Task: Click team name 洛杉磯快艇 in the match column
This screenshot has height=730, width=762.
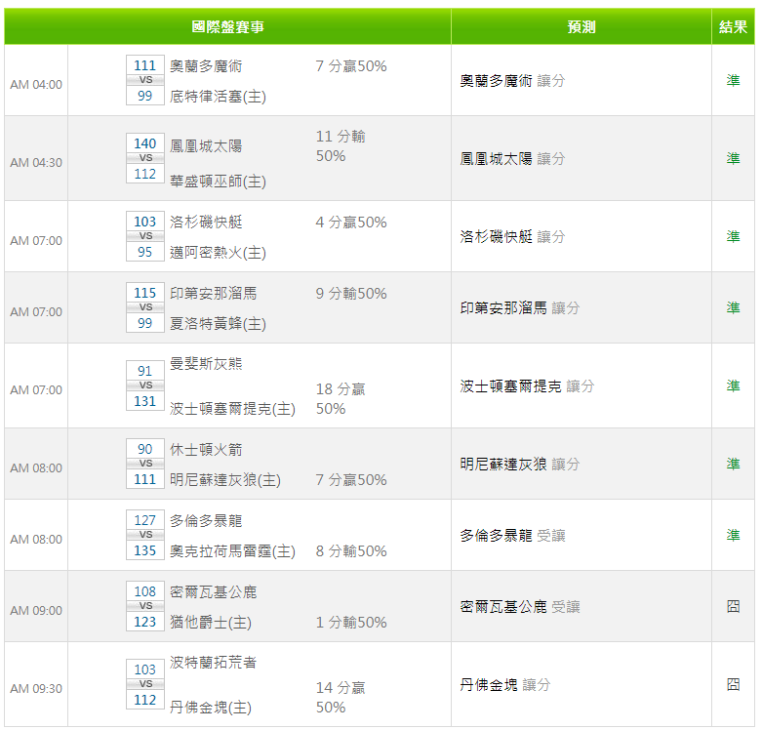Action: click(206, 223)
